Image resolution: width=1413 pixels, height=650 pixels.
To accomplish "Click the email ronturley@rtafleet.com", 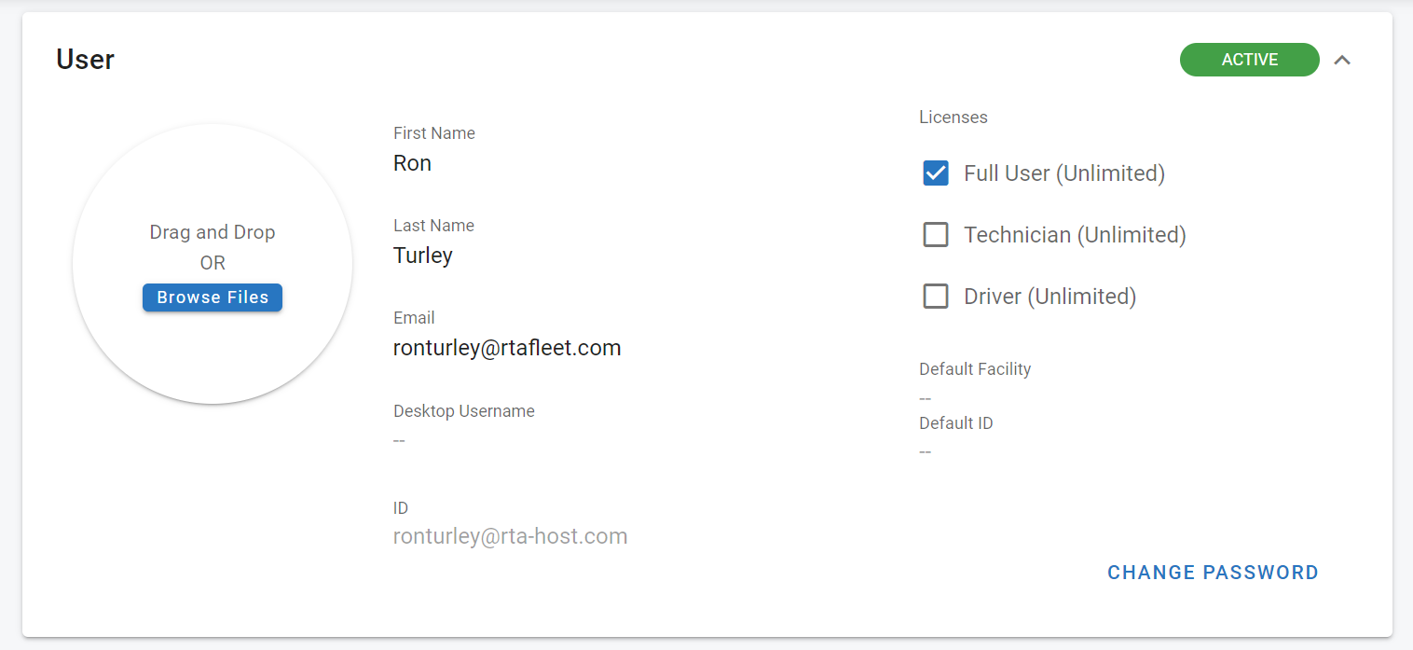I will pos(507,348).
